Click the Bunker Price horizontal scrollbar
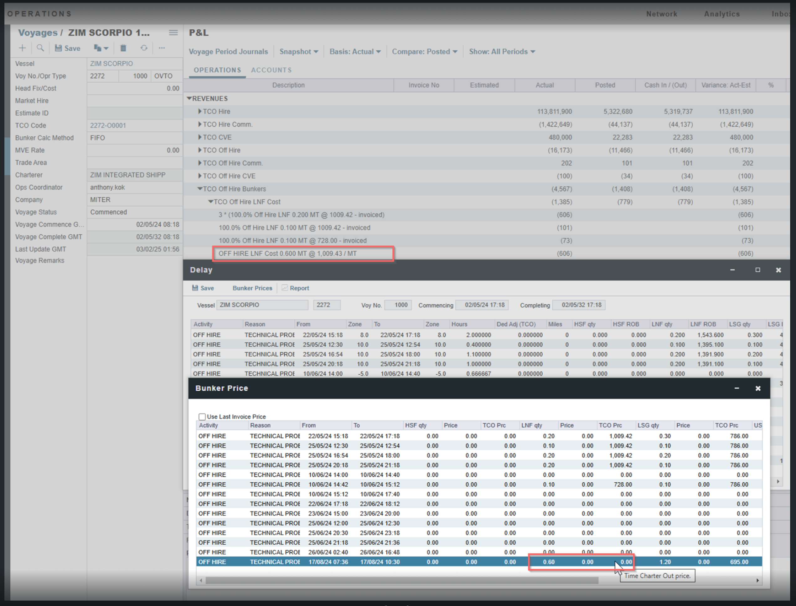The image size is (796, 606). [x=401, y=580]
